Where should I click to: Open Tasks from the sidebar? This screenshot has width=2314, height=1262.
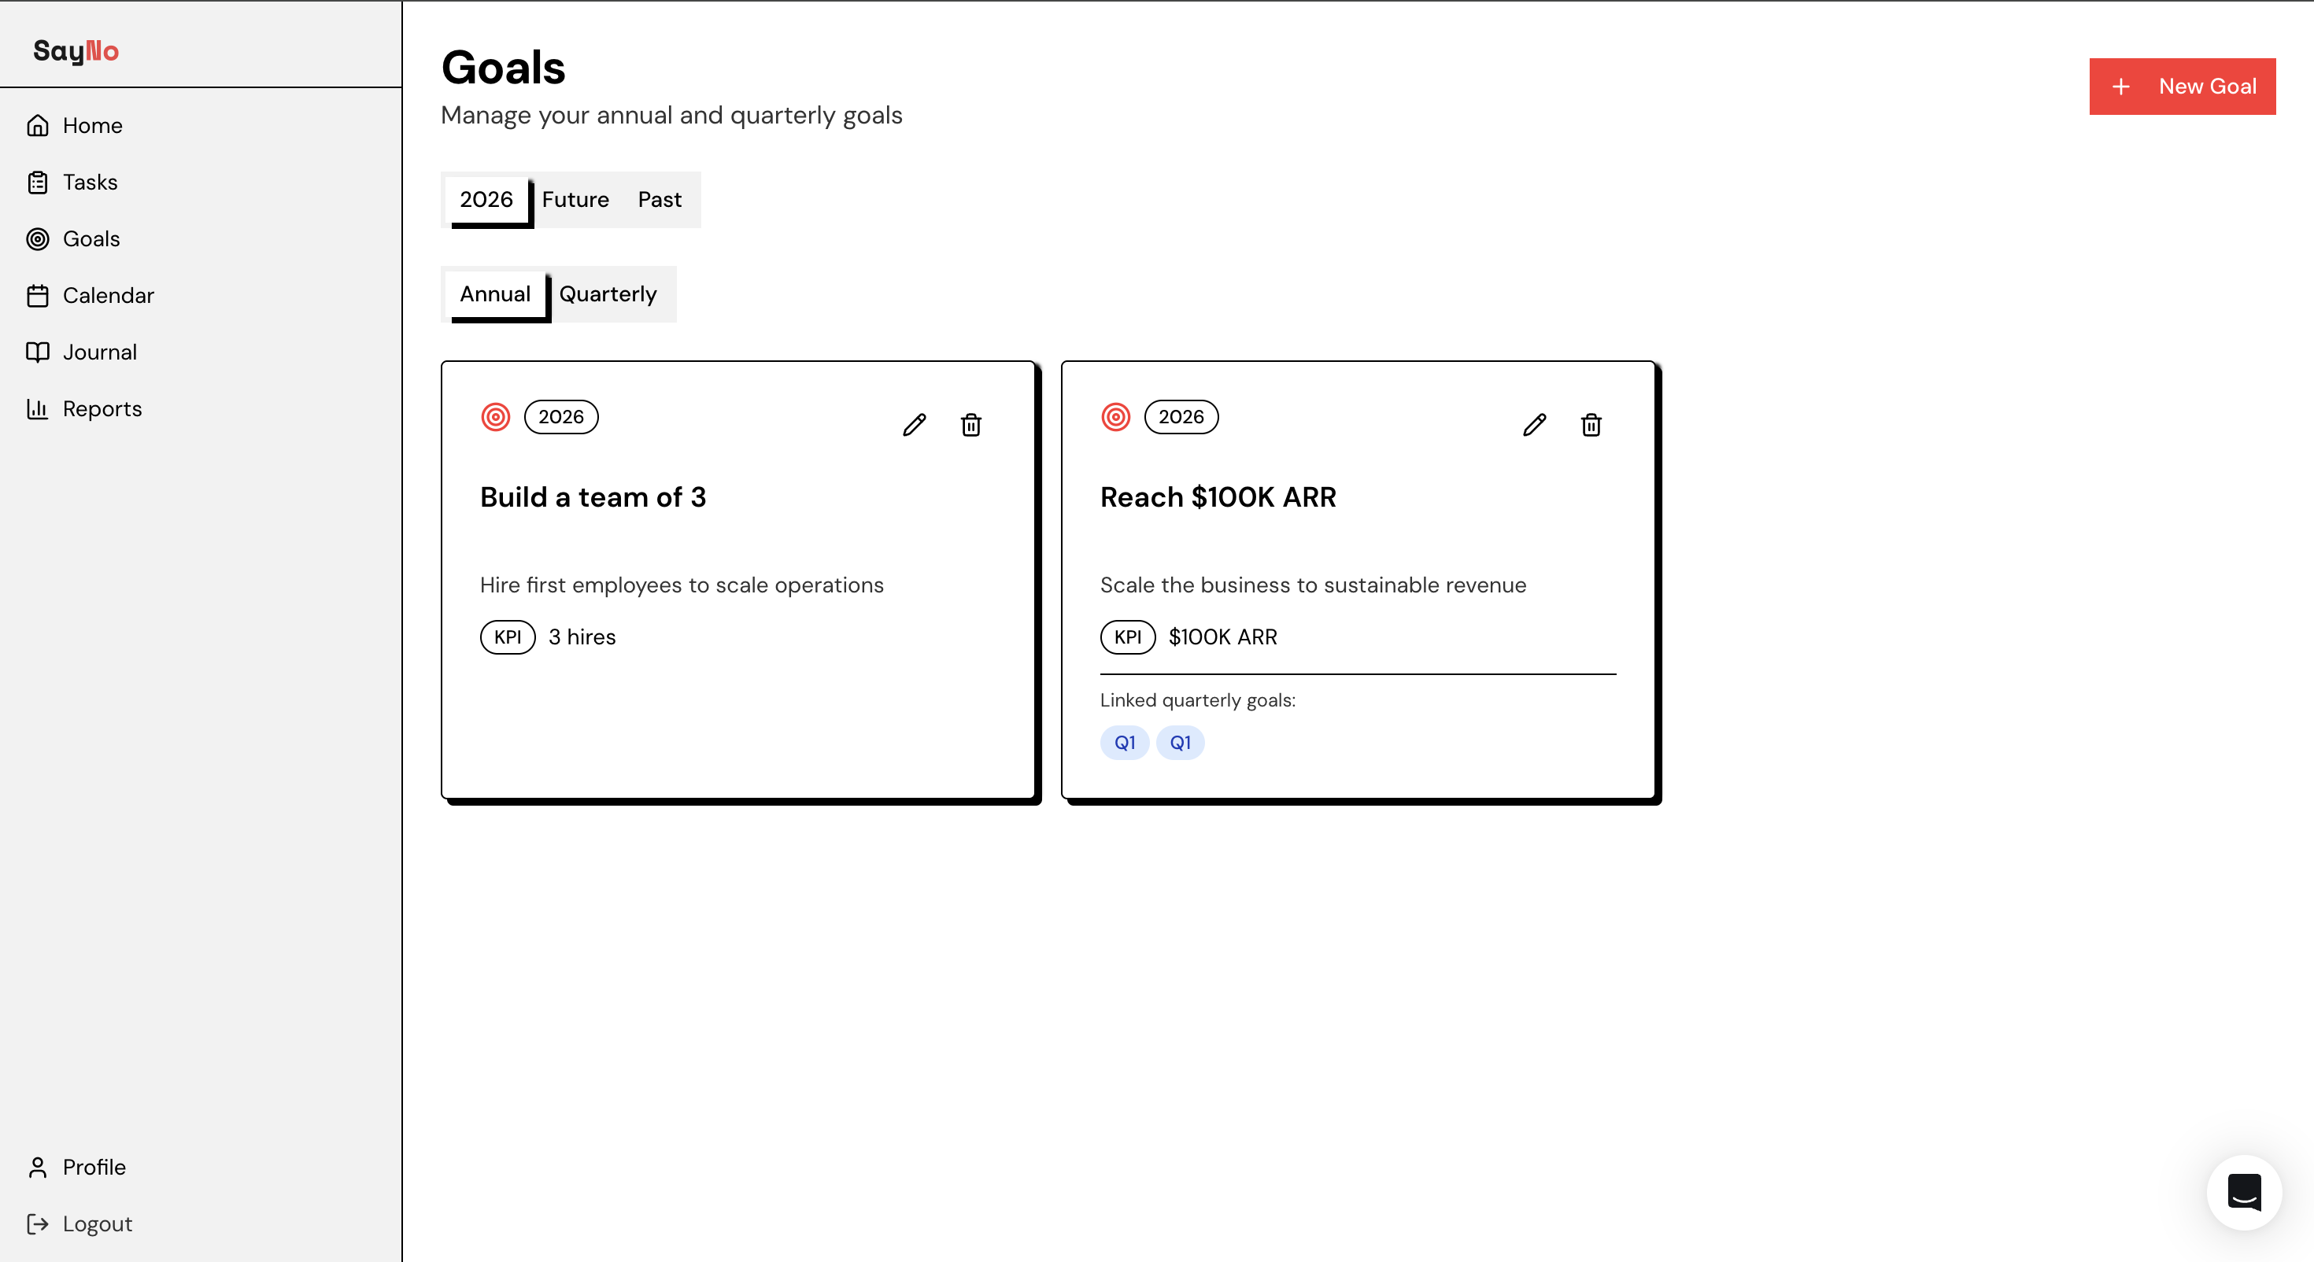90,182
